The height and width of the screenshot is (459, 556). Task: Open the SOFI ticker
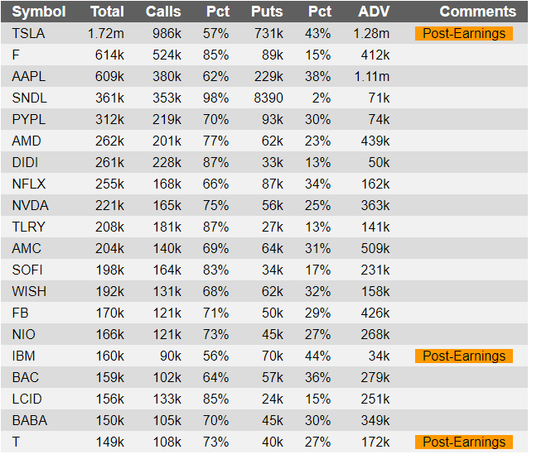coord(27,270)
